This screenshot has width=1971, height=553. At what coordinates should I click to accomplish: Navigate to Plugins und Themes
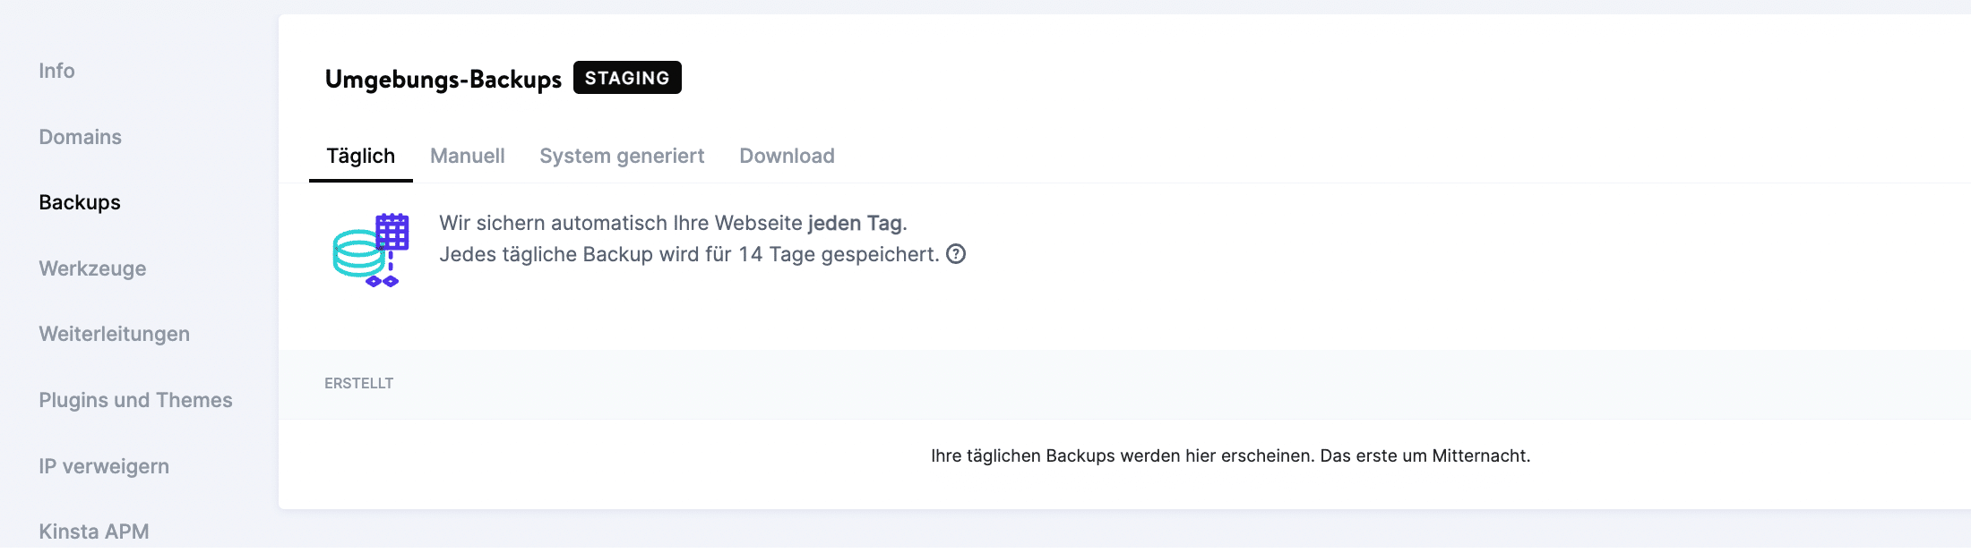[135, 400]
